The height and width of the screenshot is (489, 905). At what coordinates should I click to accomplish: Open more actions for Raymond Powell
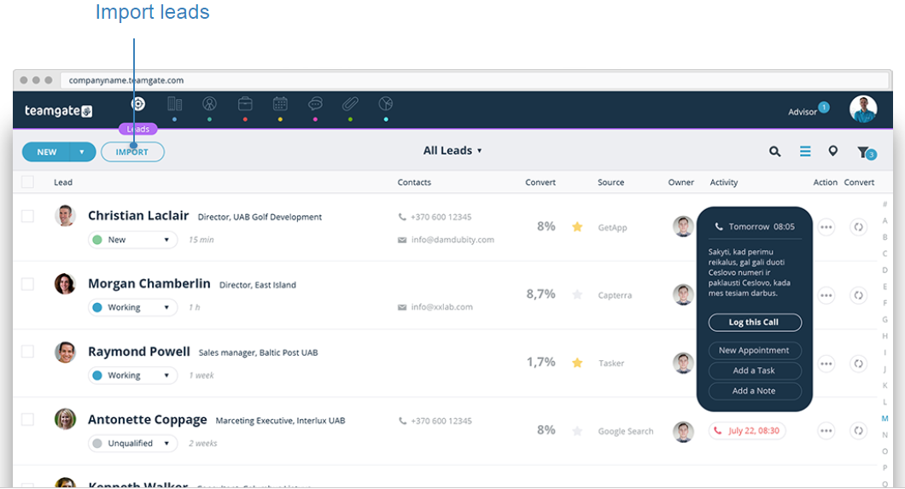(826, 364)
